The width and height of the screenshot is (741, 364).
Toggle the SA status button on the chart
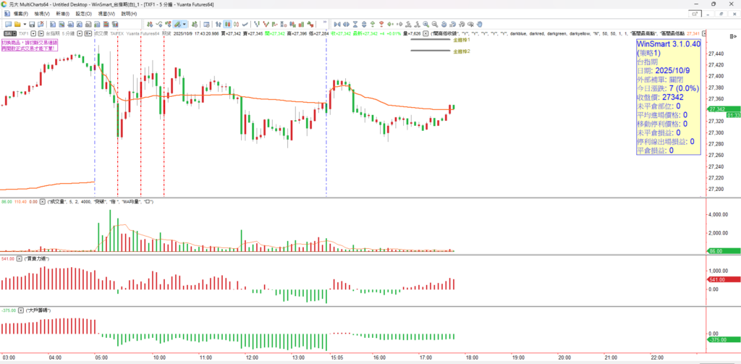tap(7, 33)
